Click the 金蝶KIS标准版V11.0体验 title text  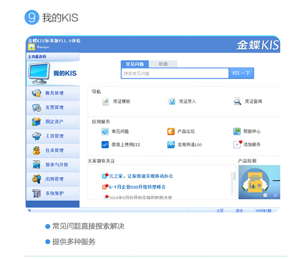tap(54, 41)
